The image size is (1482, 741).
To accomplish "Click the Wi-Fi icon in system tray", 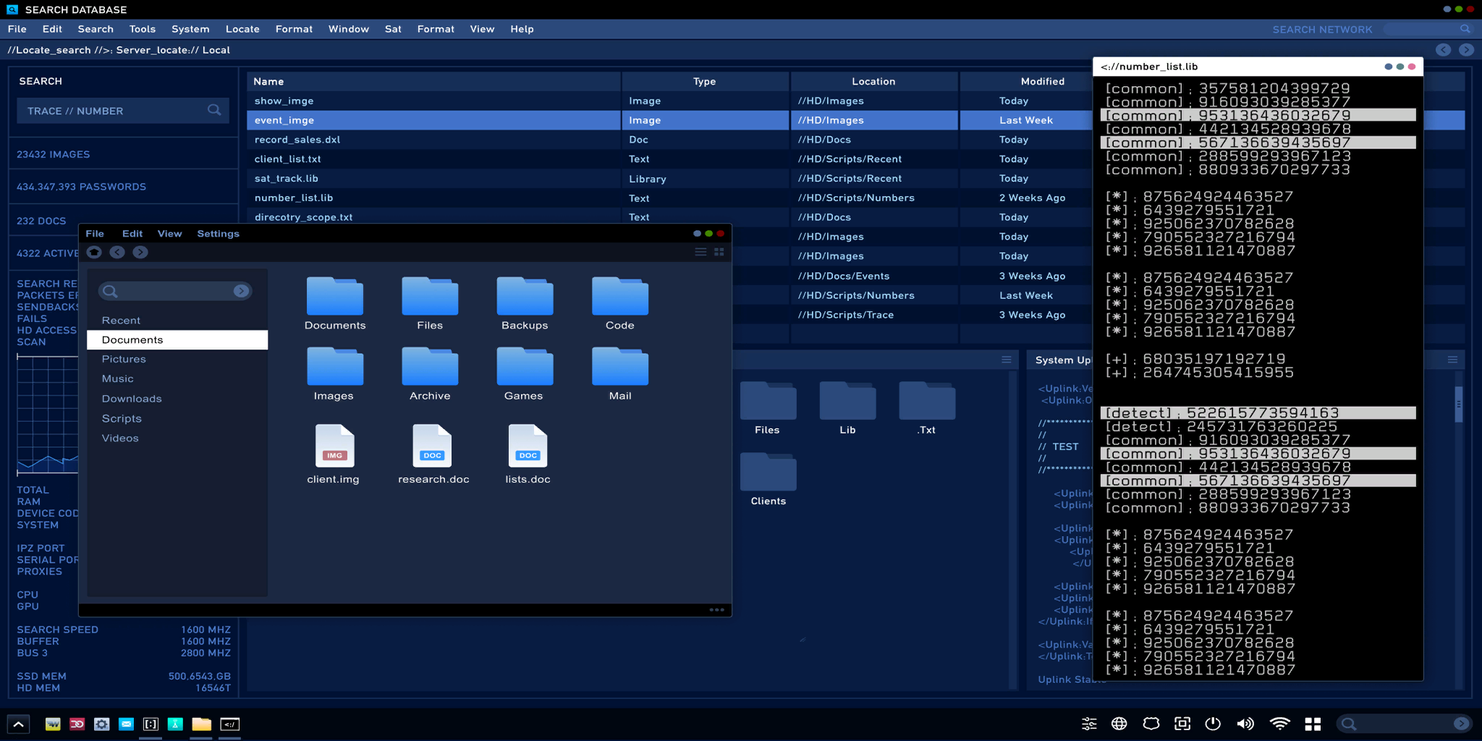I will (x=1279, y=724).
